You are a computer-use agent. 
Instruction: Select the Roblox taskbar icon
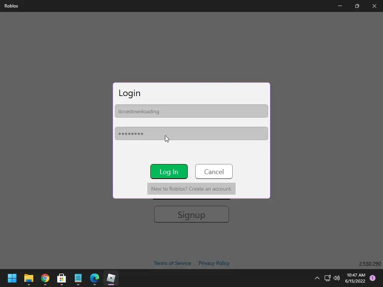click(x=111, y=278)
